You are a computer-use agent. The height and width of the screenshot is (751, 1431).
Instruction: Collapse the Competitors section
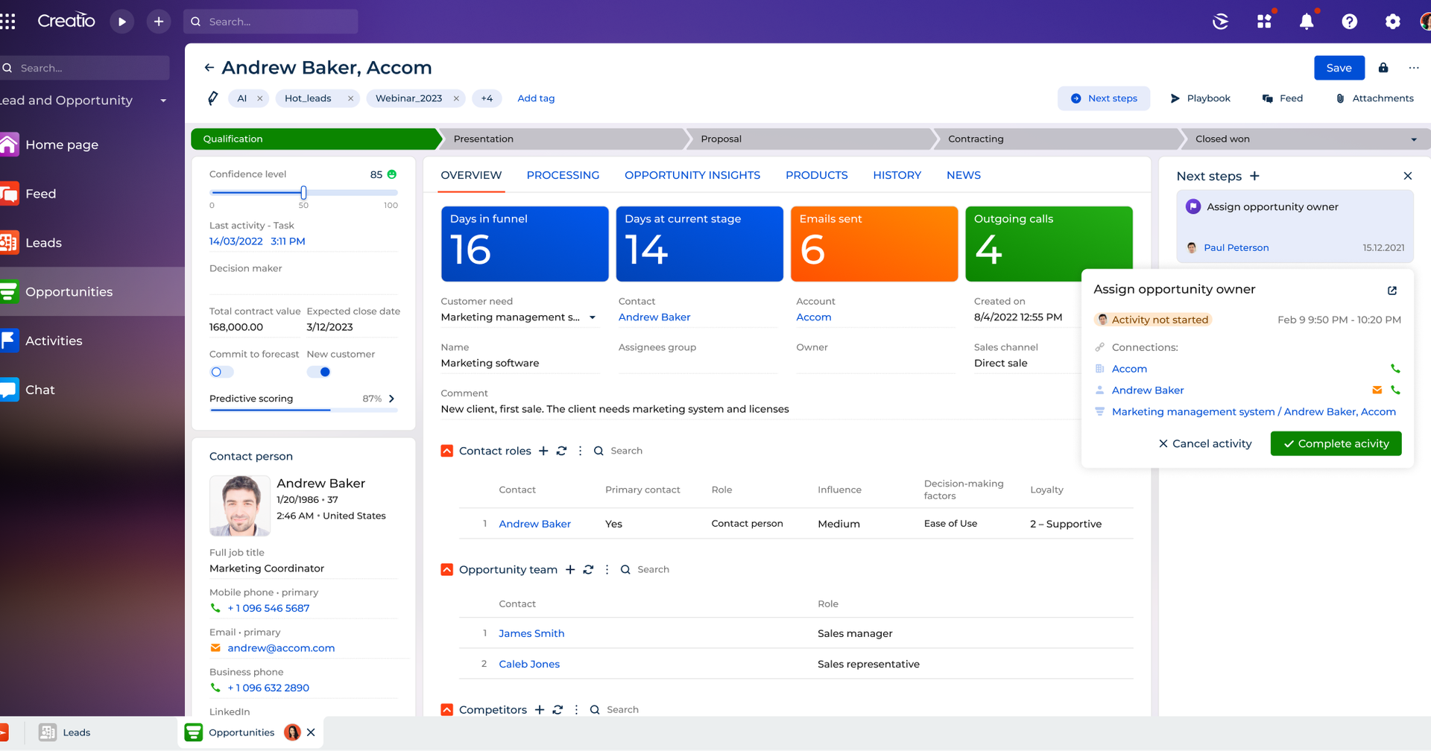(447, 710)
